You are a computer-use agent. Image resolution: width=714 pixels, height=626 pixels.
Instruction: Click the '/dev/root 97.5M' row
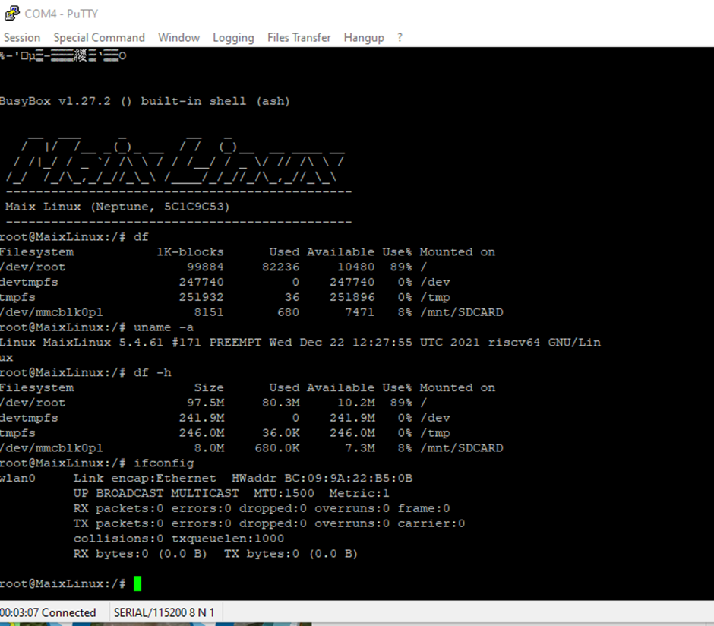(x=213, y=403)
